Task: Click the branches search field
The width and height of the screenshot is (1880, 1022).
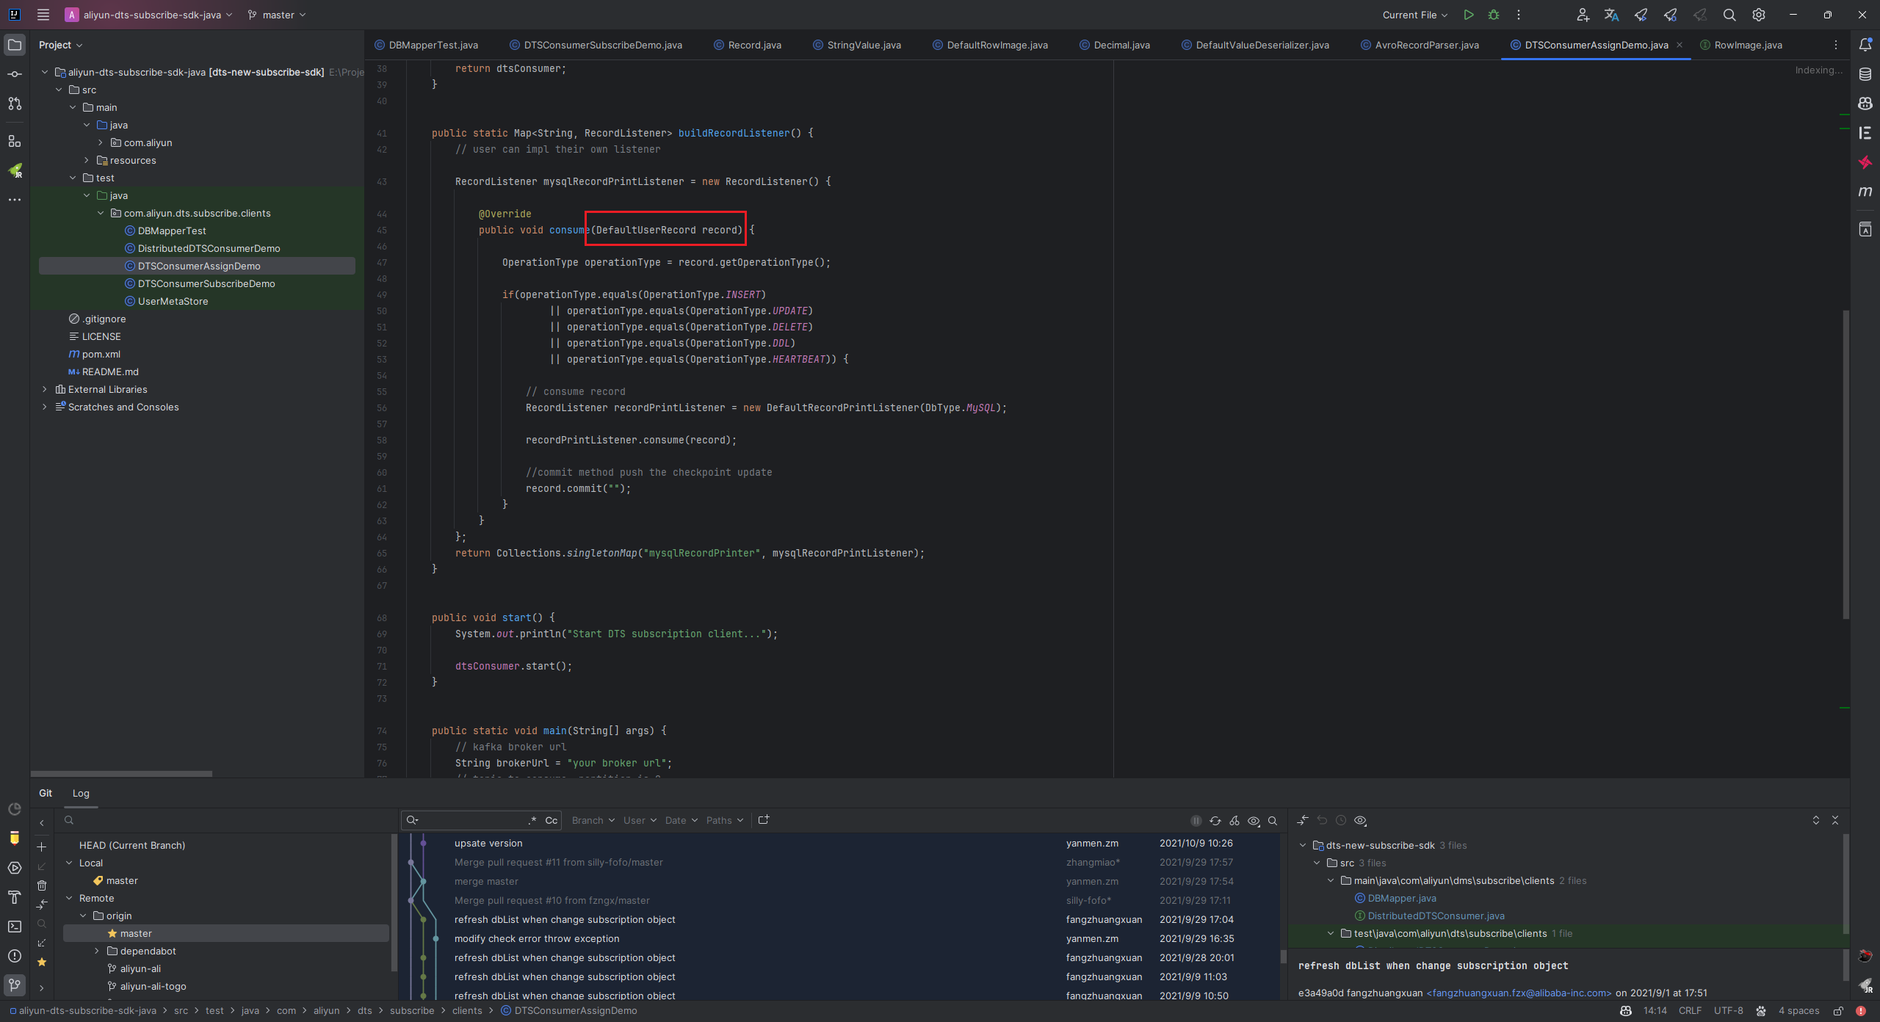Action: pos(228,820)
